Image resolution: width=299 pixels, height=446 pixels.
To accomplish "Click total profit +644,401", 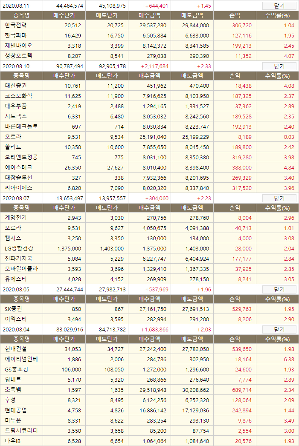I will (x=157, y=6).
